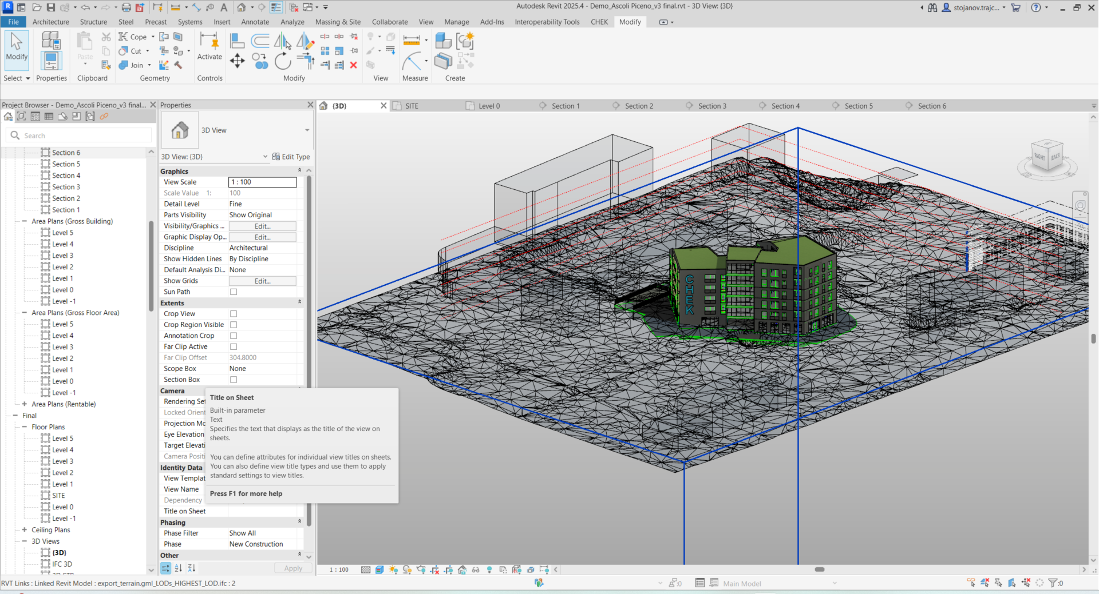Click the Edit Type button
Image resolution: width=1099 pixels, height=594 pixels.
[291, 157]
